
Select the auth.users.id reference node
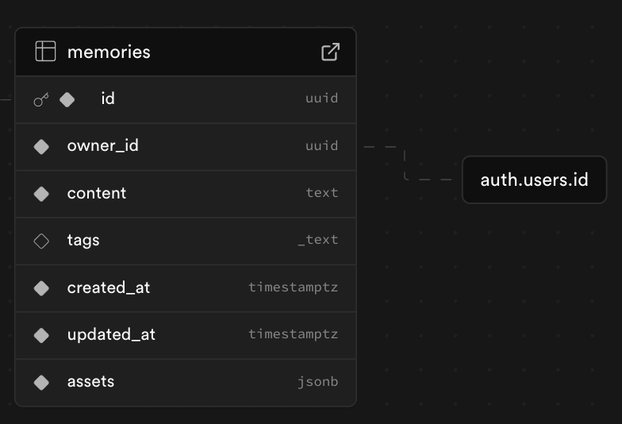tap(534, 179)
